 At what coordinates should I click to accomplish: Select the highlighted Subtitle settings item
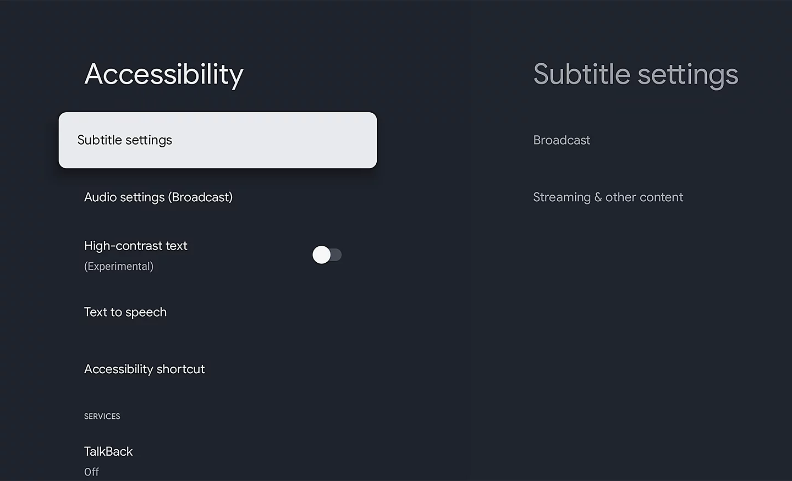pos(218,140)
